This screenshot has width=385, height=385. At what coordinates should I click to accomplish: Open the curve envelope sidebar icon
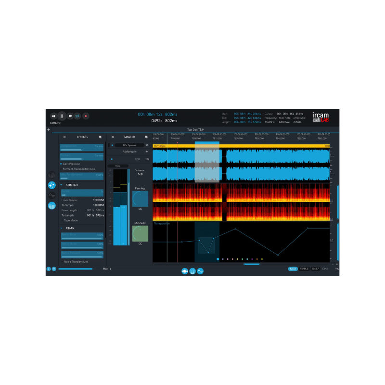[52, 195]
